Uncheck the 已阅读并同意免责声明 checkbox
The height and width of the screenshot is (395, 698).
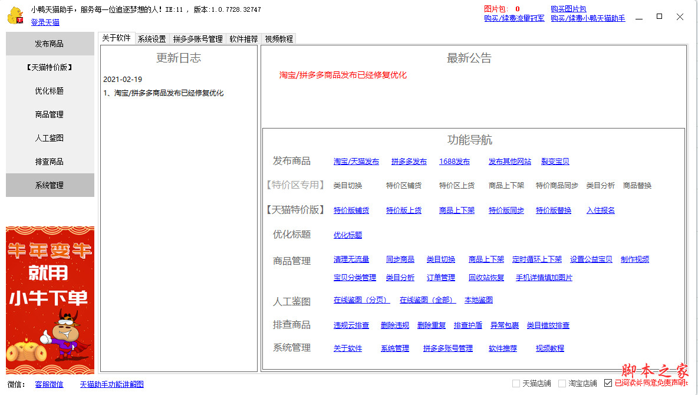coord(608,383)
